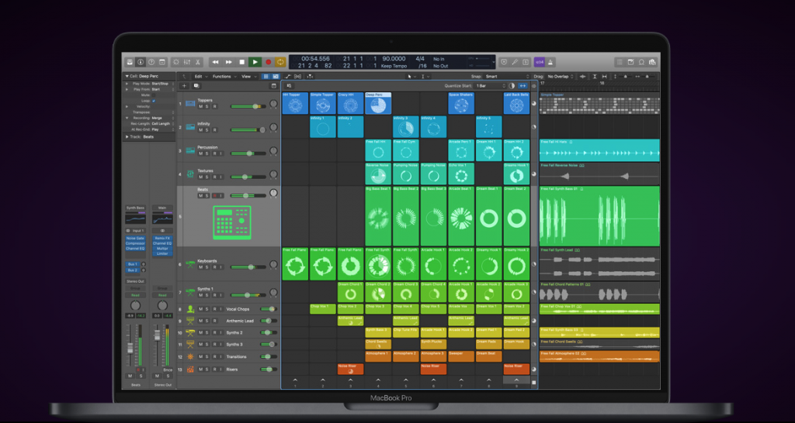Open the Edit menu in tracks area
The image size is (795, 423).
(200, 77)
